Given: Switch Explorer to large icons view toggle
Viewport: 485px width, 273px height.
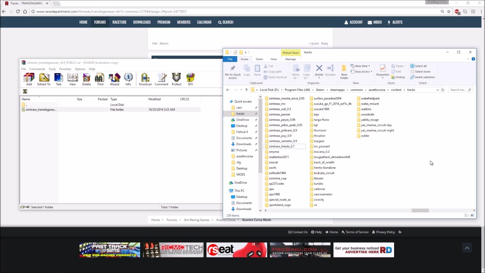Looking at the screenshot, I should 472,215.
